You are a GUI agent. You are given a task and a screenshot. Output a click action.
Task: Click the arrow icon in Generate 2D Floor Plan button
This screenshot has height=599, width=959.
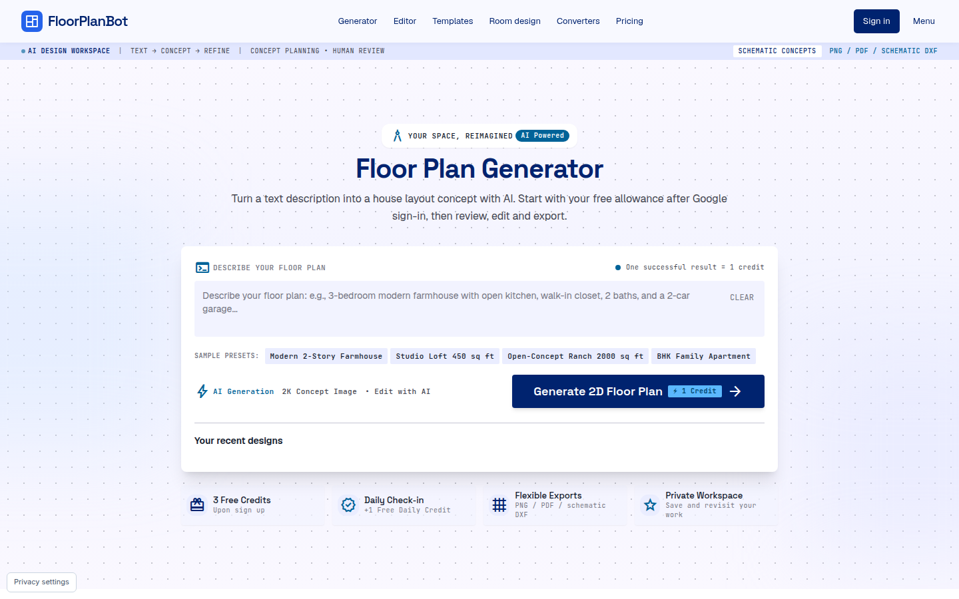click(735, 391)
